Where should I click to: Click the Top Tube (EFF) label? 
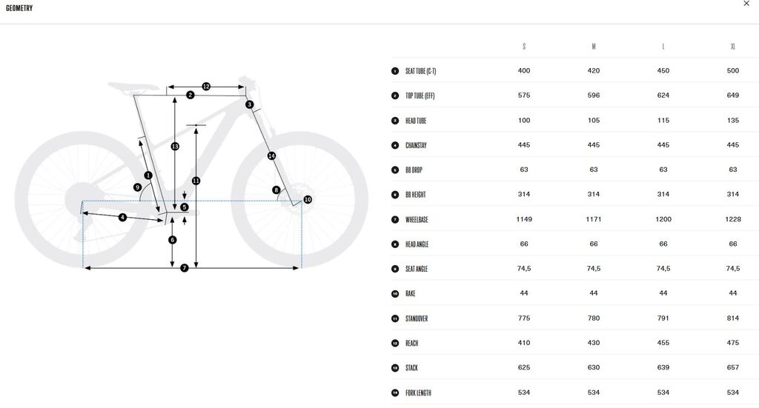[x=421, y=96]
